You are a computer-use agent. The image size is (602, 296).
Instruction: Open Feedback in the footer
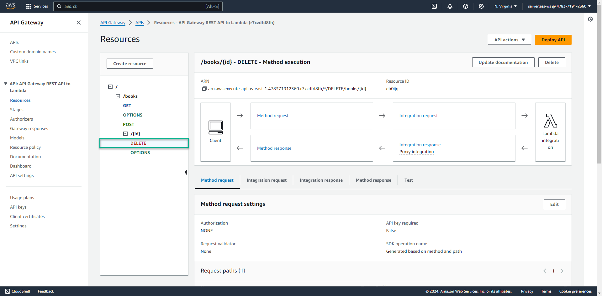46,291
